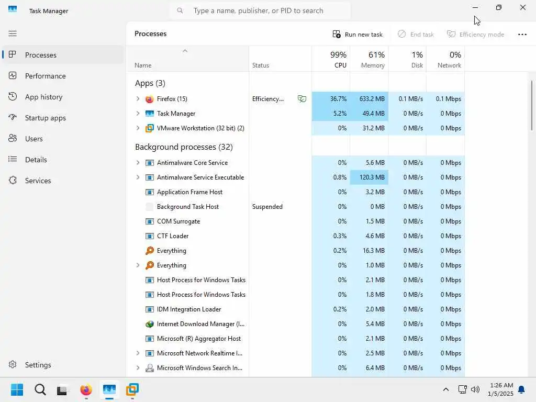Focus the name, publisher, or PID search box
Image resolution: width=536 pixels, height=402 pixels.
(x=260, y=10)
